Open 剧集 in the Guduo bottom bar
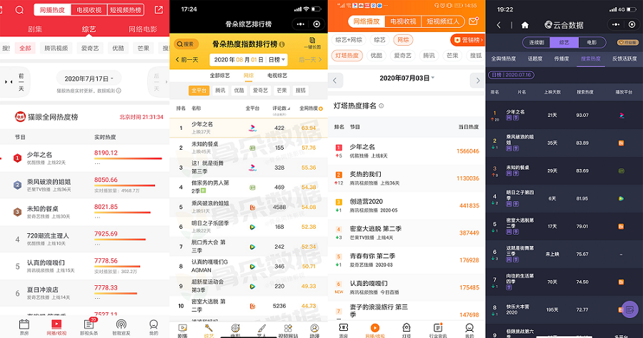Viewport: 643px width, 338px height. pos(182,331)
